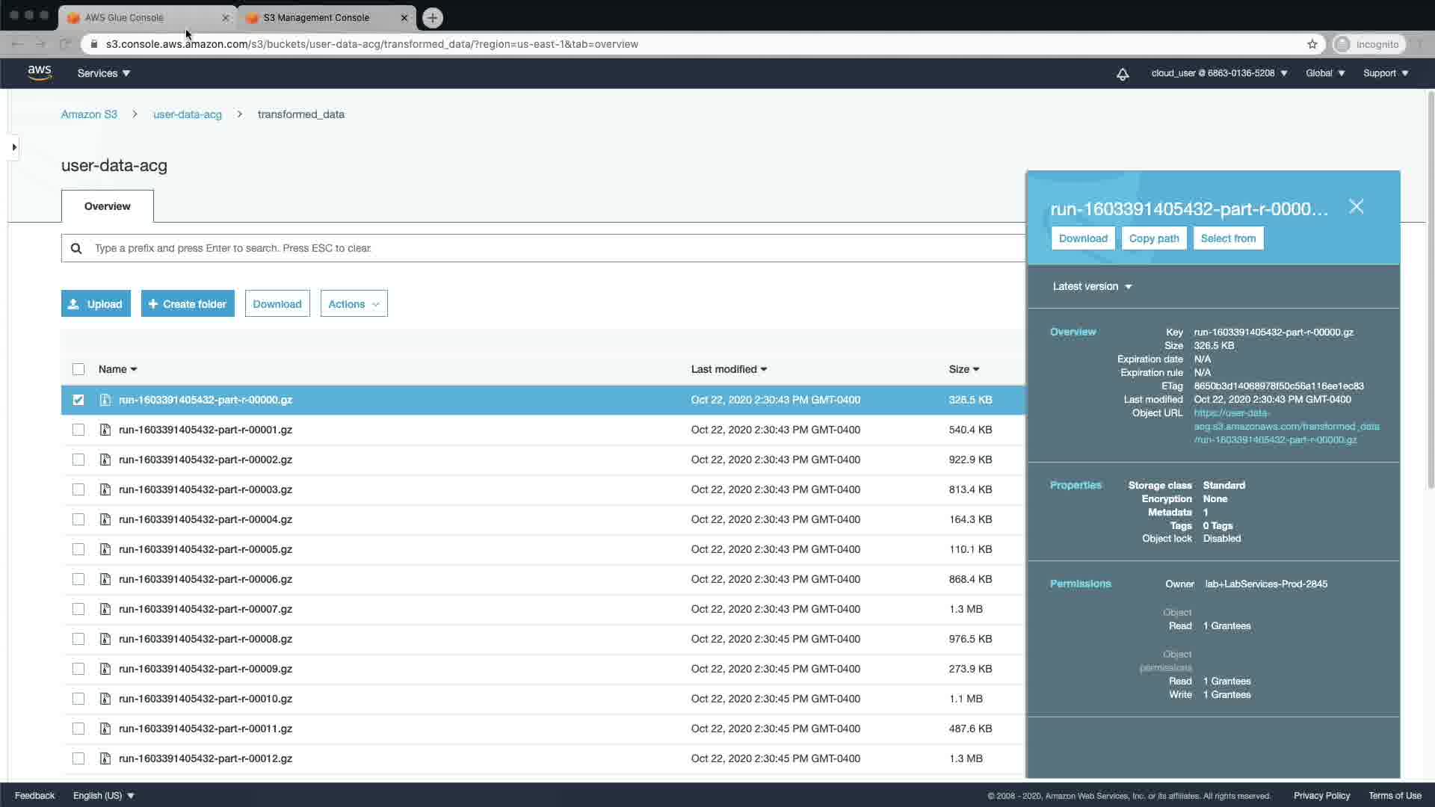Screen dimensions: 1435x807
Task: Click the browser reload icon
Action: coord(65,44)
